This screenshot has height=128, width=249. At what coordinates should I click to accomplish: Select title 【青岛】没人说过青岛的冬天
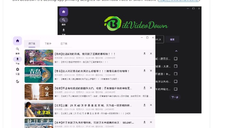click(92, 71)
